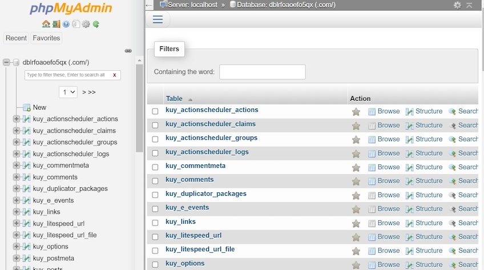The width and height of the screenshot is (484, 270).
Task: Go to next page with single > arrow
Action: coord(84,92)
